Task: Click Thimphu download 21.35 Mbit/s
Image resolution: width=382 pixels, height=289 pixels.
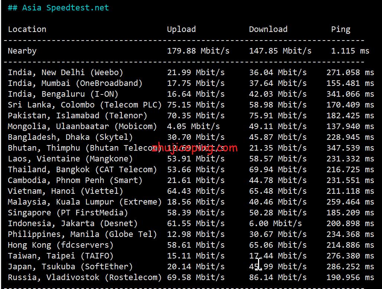Action: pyautogui.click(x=278, y=148)
